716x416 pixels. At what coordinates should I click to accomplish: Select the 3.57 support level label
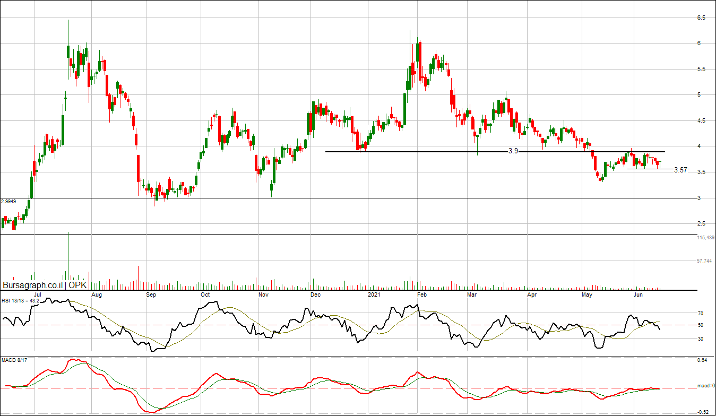click(x=681, y=170)
